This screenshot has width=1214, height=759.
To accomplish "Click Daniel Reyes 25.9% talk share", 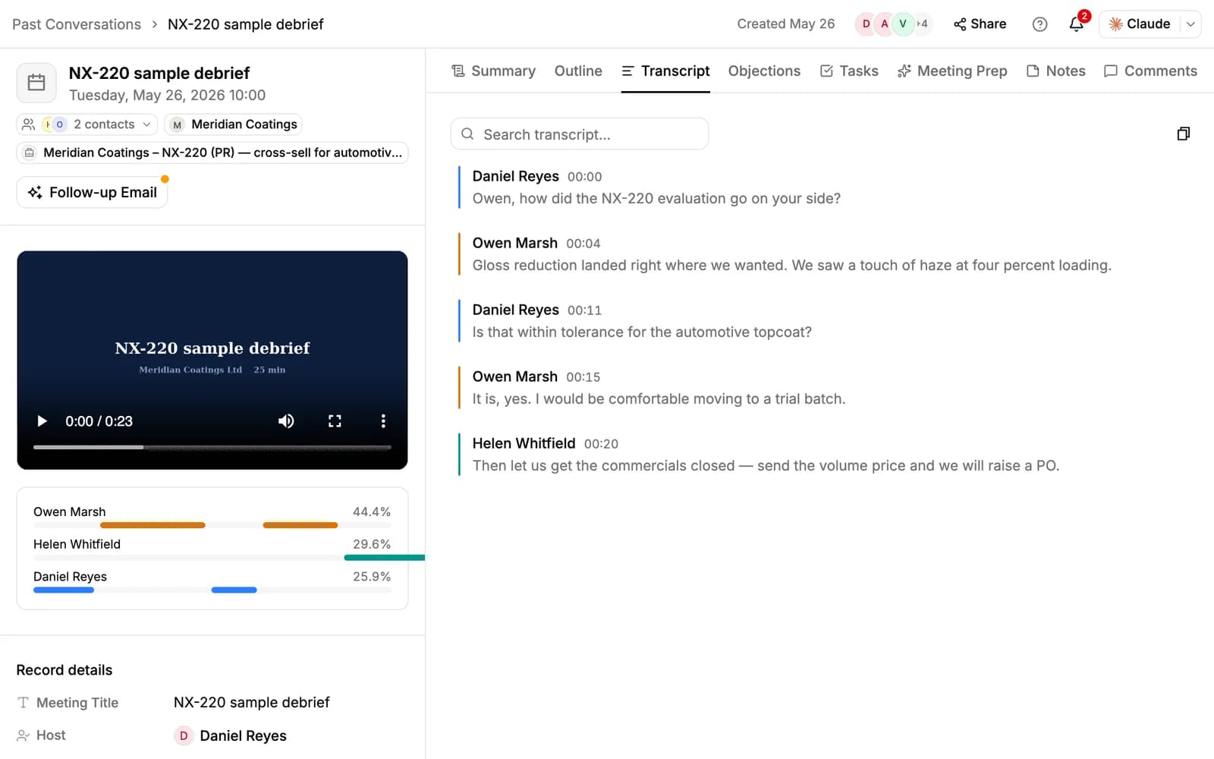I will [x=372, y=577].
